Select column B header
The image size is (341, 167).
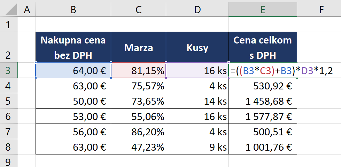(x=73, y=10)
